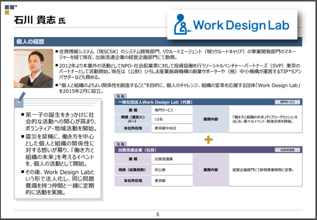Click the ダイアローグセッション description text
The width and height of the screenshot is (317, 220).
265,119
